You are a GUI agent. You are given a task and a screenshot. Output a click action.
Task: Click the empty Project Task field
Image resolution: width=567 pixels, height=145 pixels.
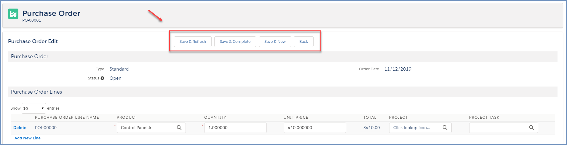pyautogui.click(x=498, y=128)
